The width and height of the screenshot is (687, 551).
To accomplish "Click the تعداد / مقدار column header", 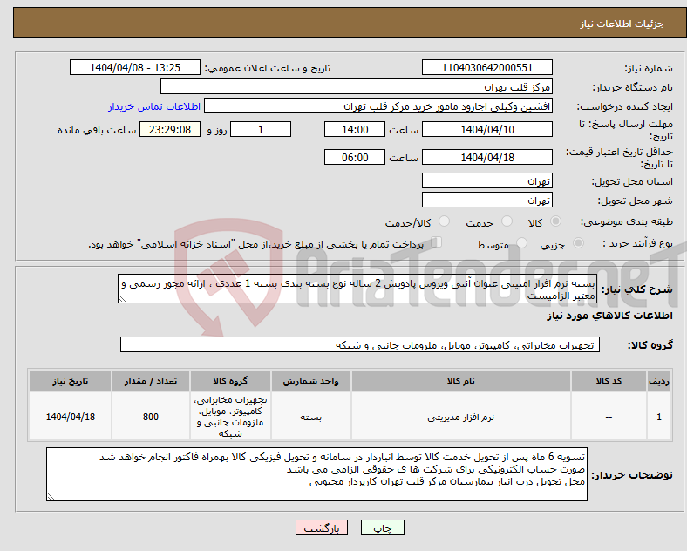I will (x=150, y=381).
